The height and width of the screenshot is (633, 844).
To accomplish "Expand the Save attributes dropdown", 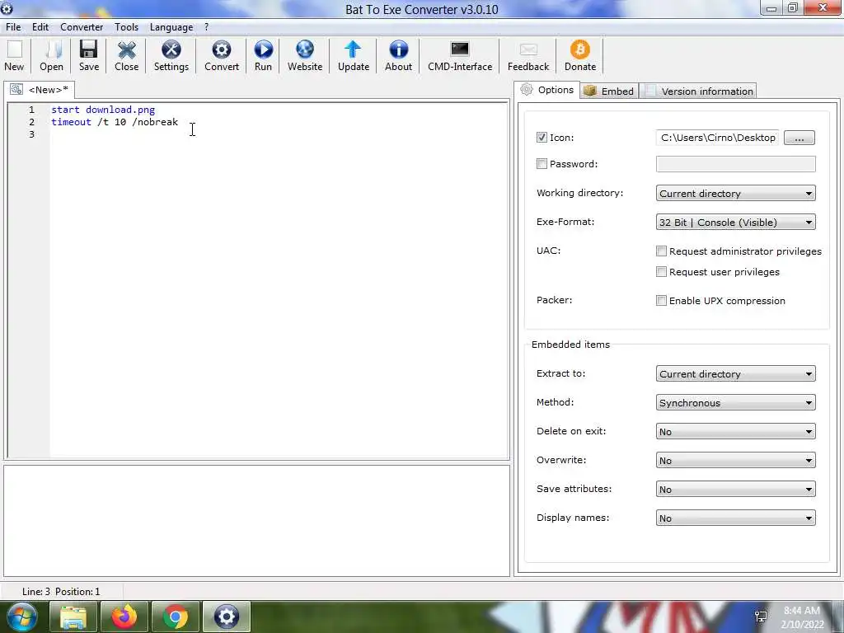I will coord(735,490).
